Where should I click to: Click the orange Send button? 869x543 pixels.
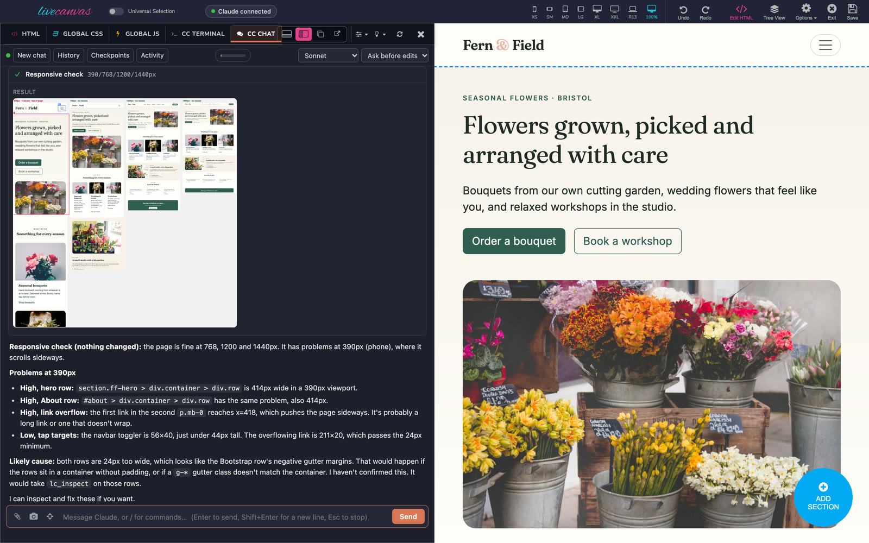[x=408, y=516]
